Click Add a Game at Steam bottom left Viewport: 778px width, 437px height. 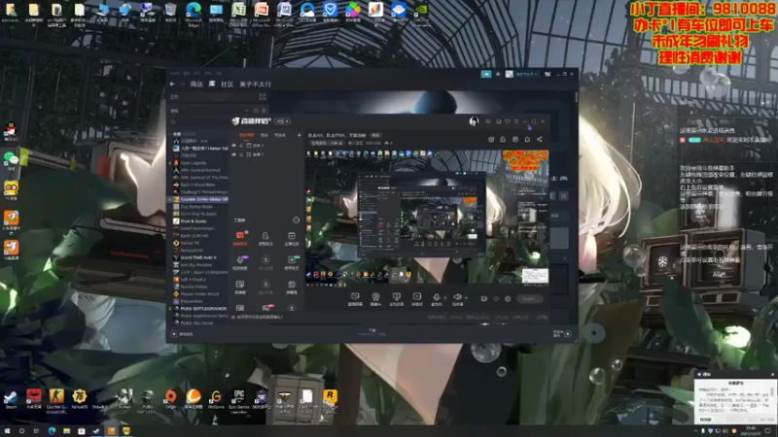(182, 334)
